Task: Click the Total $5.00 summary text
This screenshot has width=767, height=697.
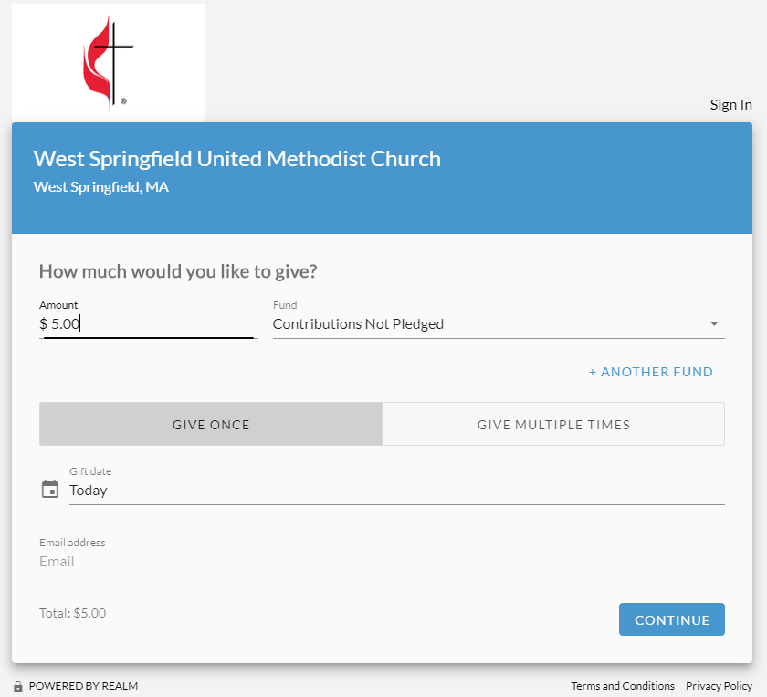Action: pyautogui.click(x=73, y=614)
